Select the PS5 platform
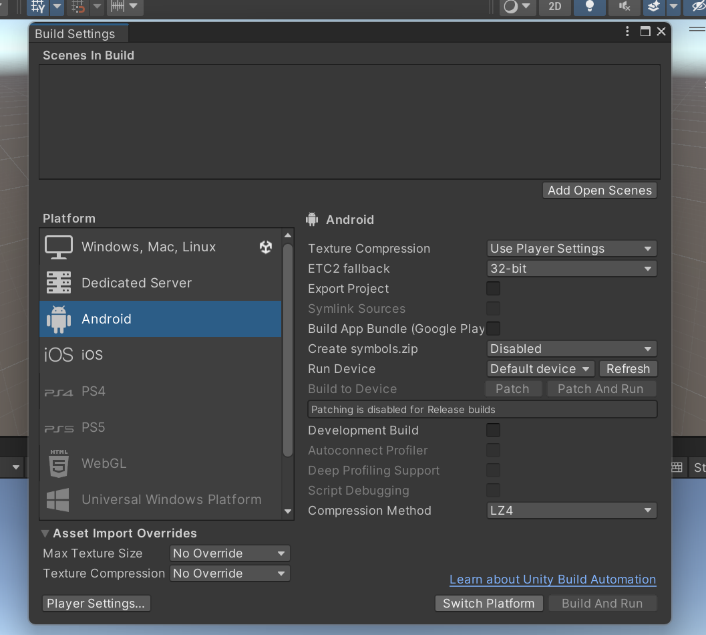The image size is (706, 635). coord(160,427)
